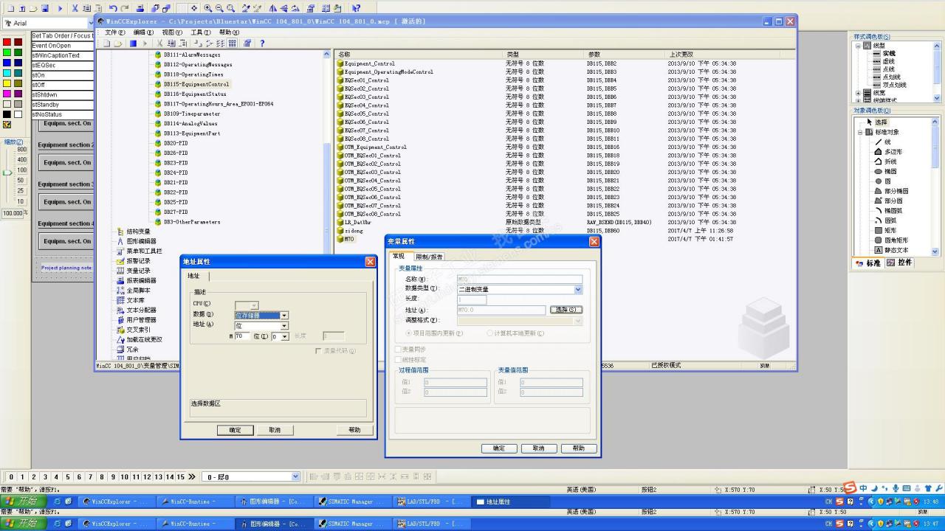
Task: Click the Print icon in top toolbar
Action: click(140, 8)
